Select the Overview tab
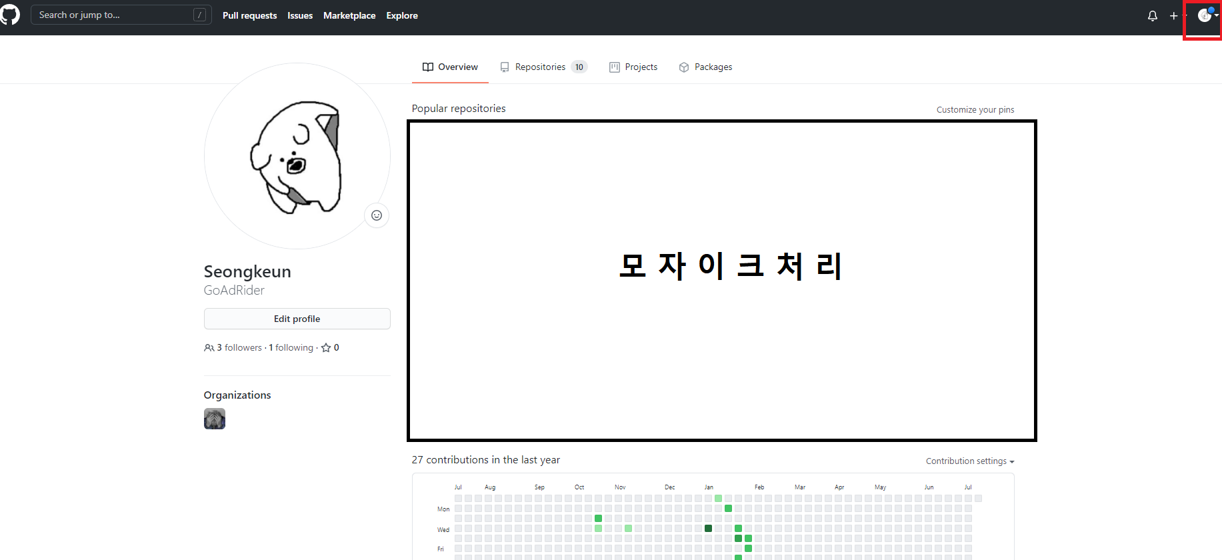The image size is (1222, 560). 450,67
